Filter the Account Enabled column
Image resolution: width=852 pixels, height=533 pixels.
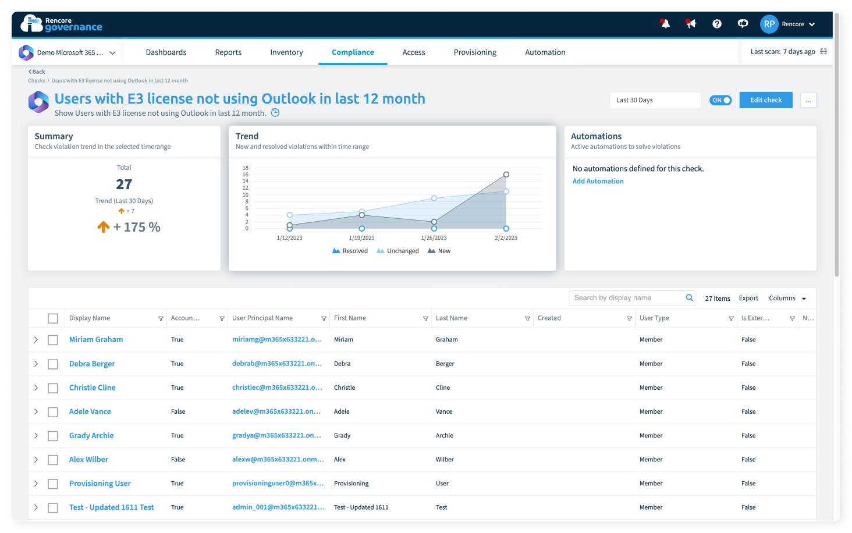(x=222, y=319)
